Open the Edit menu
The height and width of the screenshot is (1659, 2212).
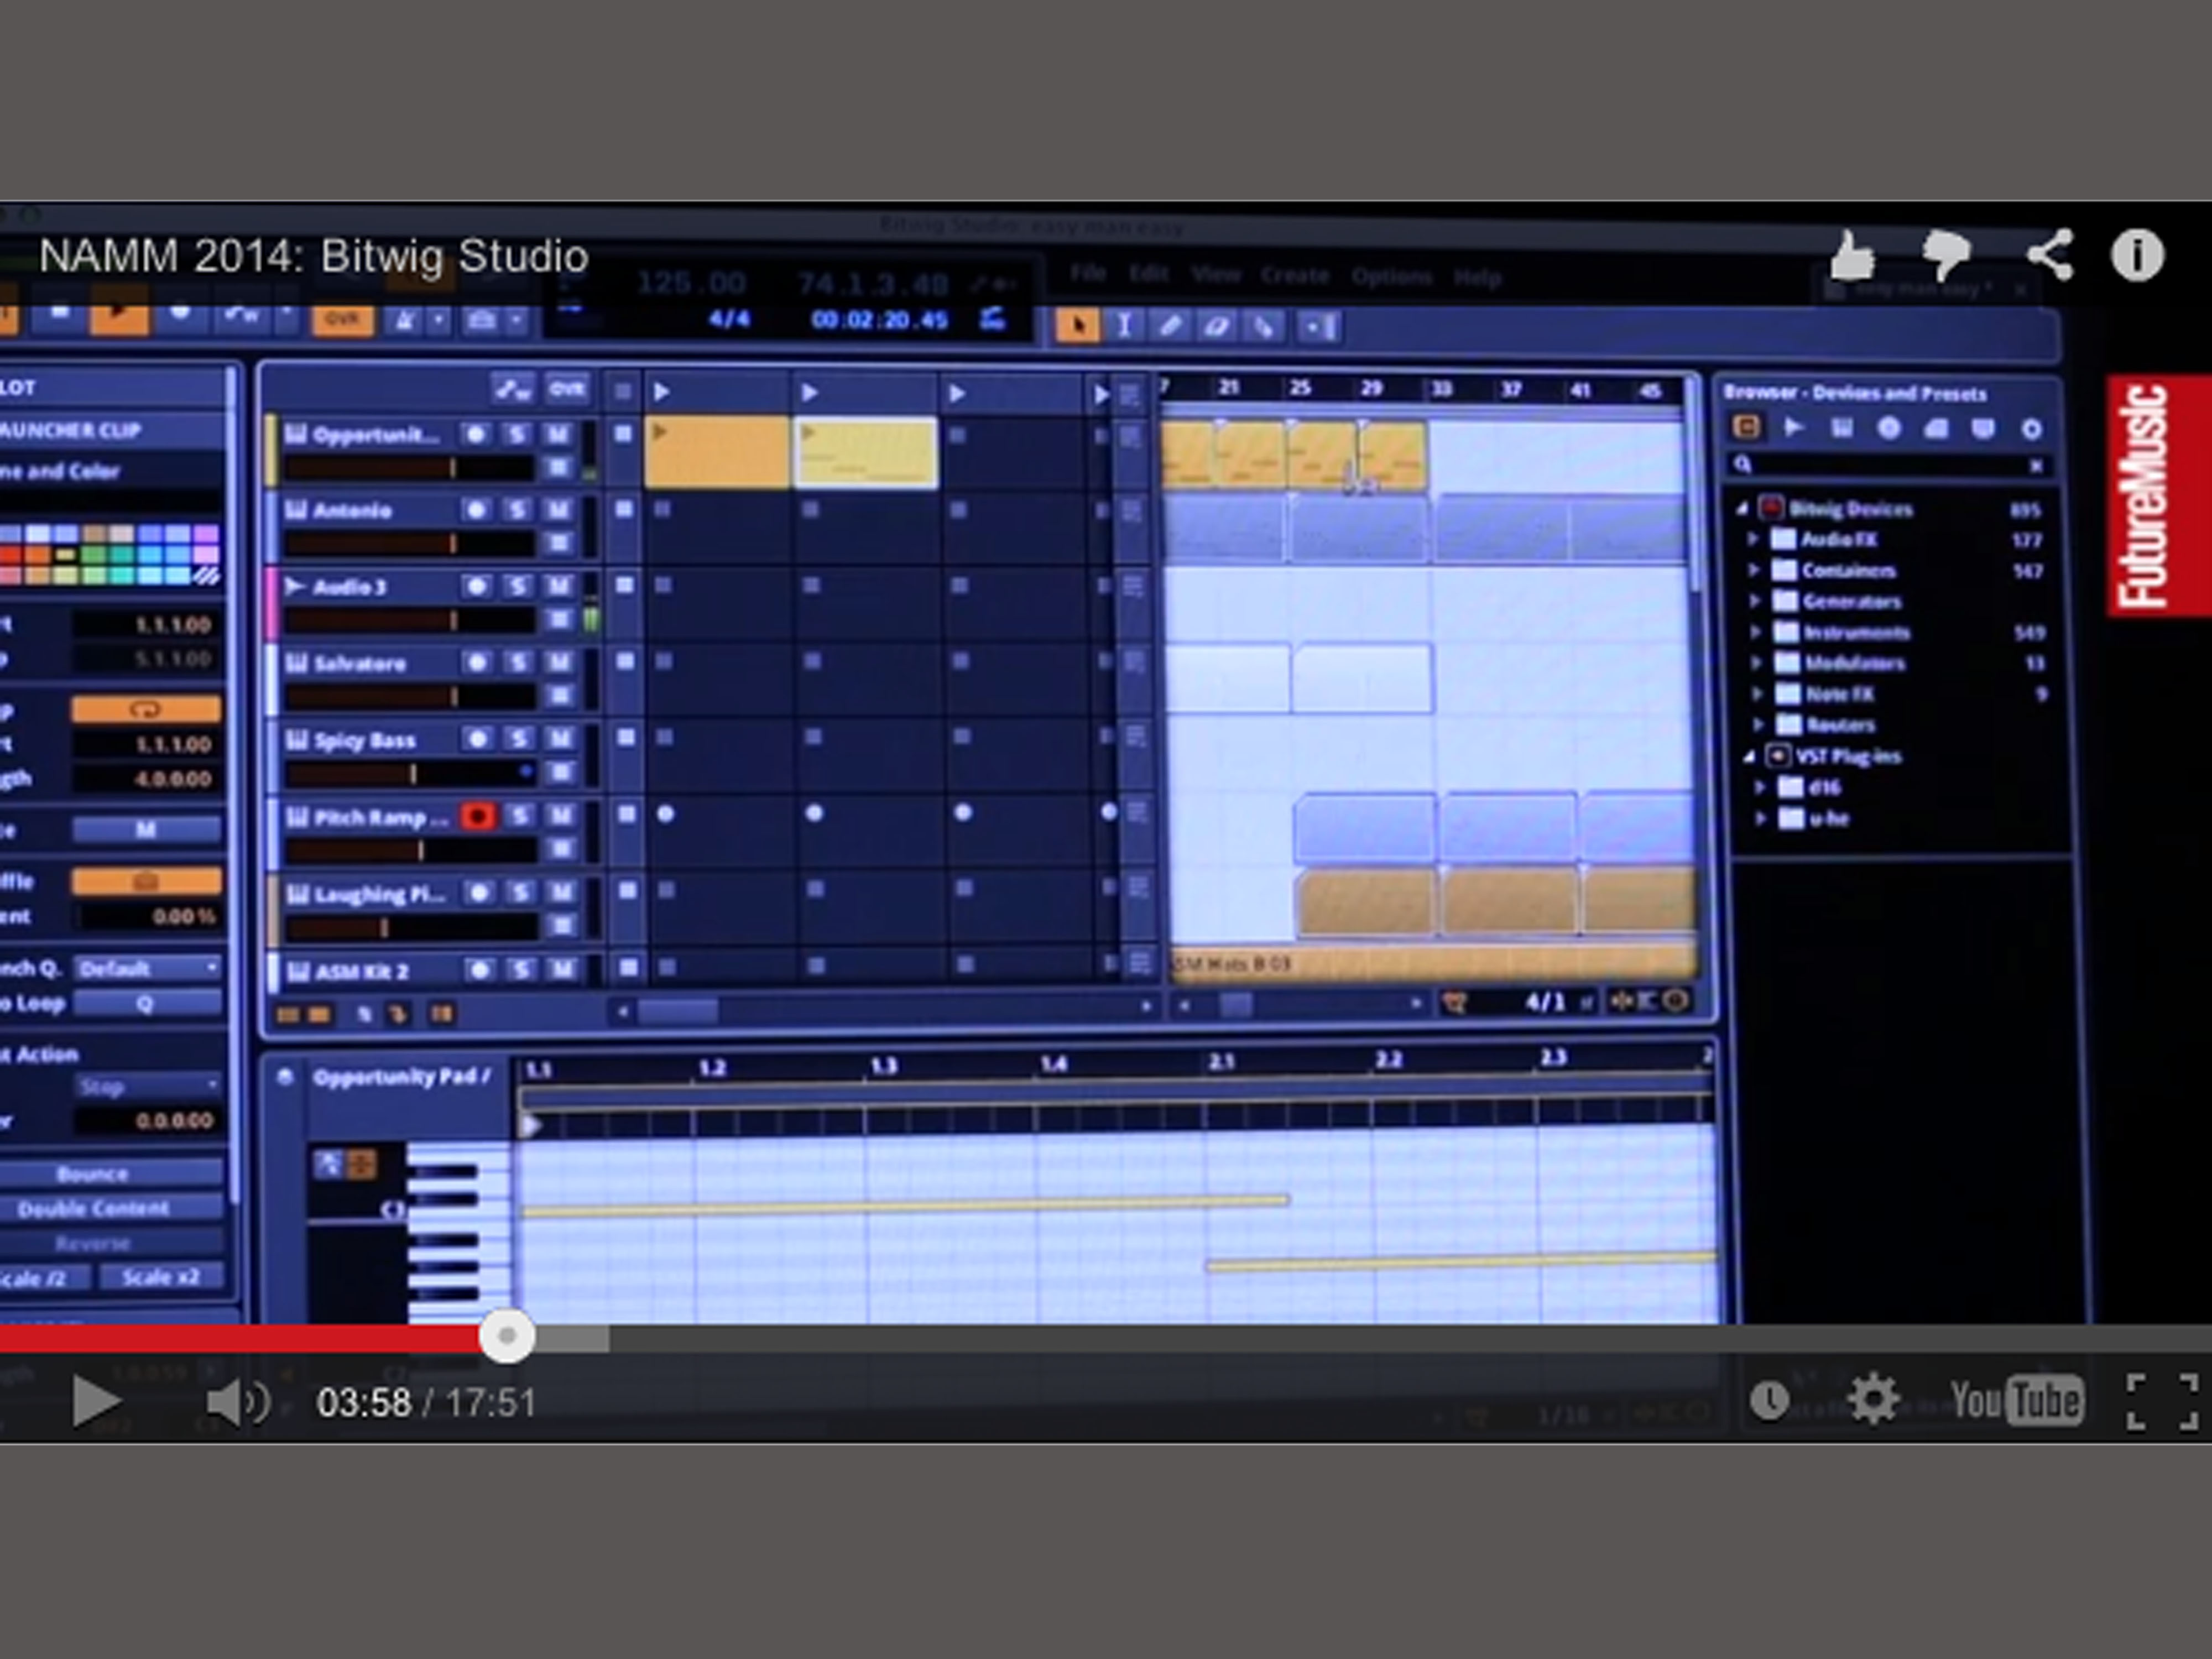point(1148,274)
